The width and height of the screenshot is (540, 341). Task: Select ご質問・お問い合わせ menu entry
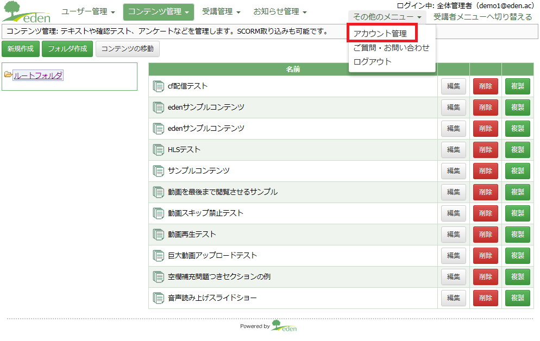pos(391,48)
